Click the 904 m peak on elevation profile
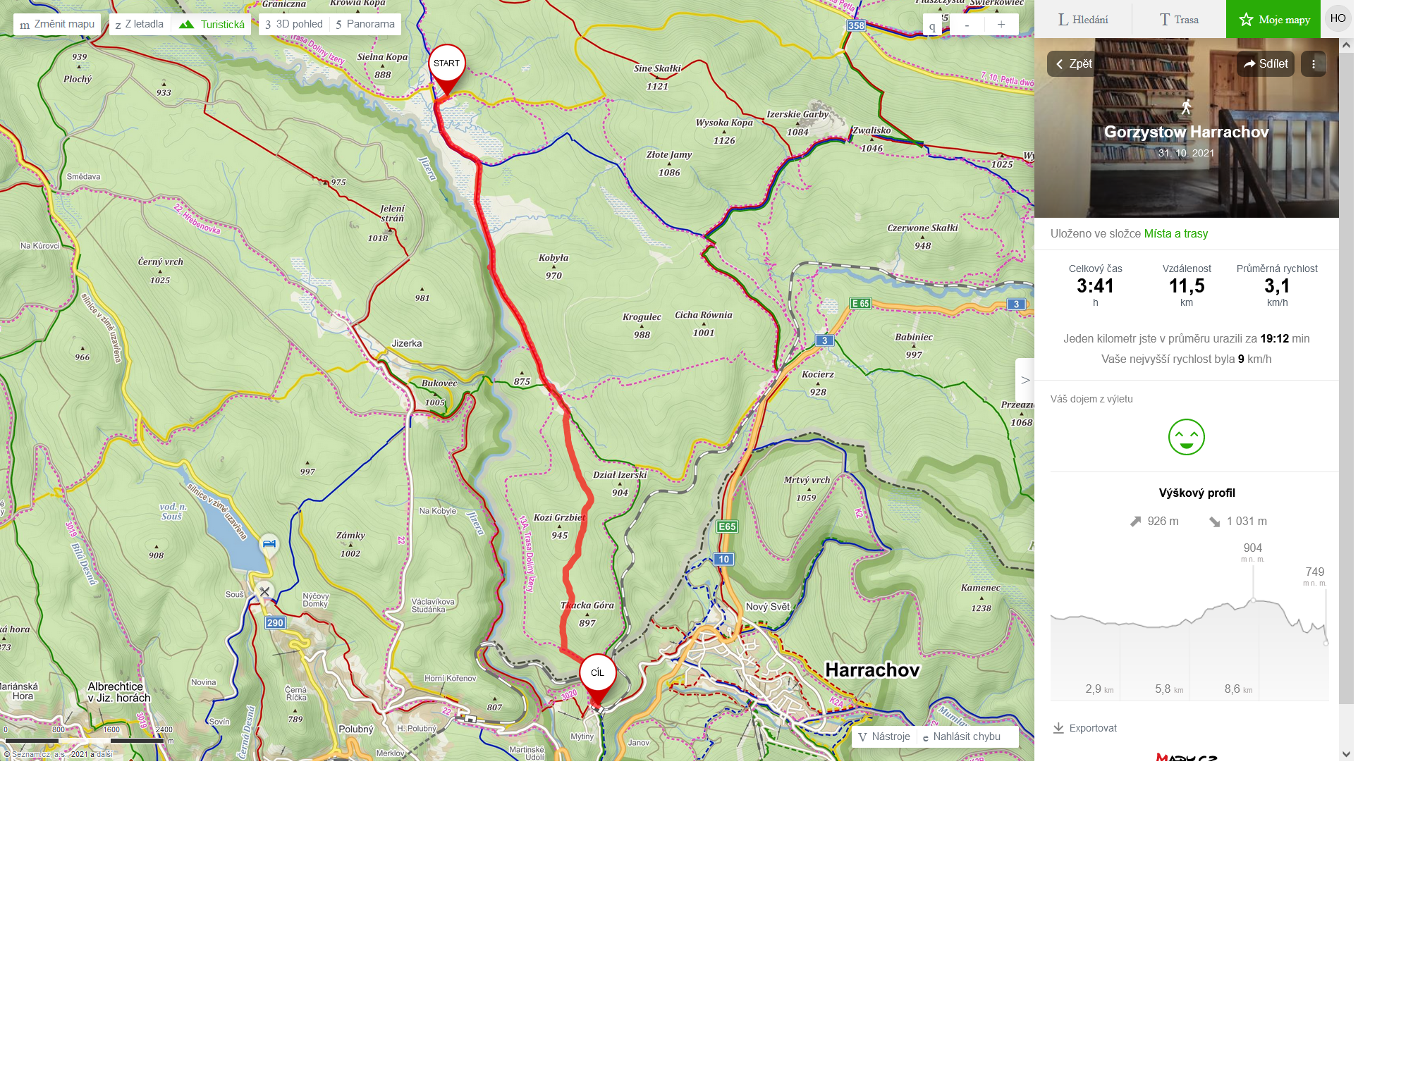This screenshot has width=1413, height=1091. point(1253,600)
